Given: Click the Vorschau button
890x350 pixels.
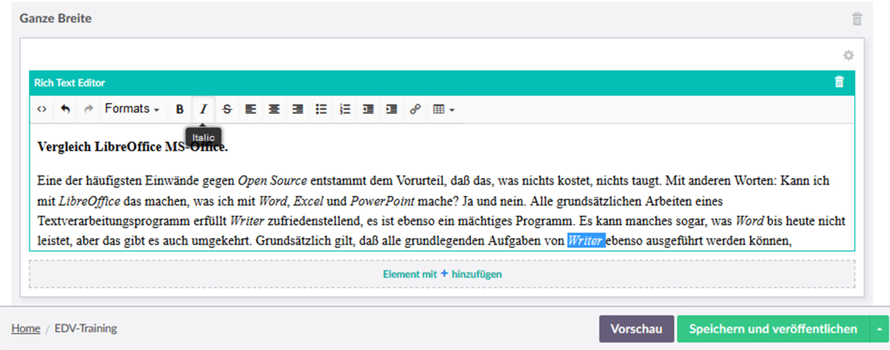Looking at the screenshot, I should (636, 329).
